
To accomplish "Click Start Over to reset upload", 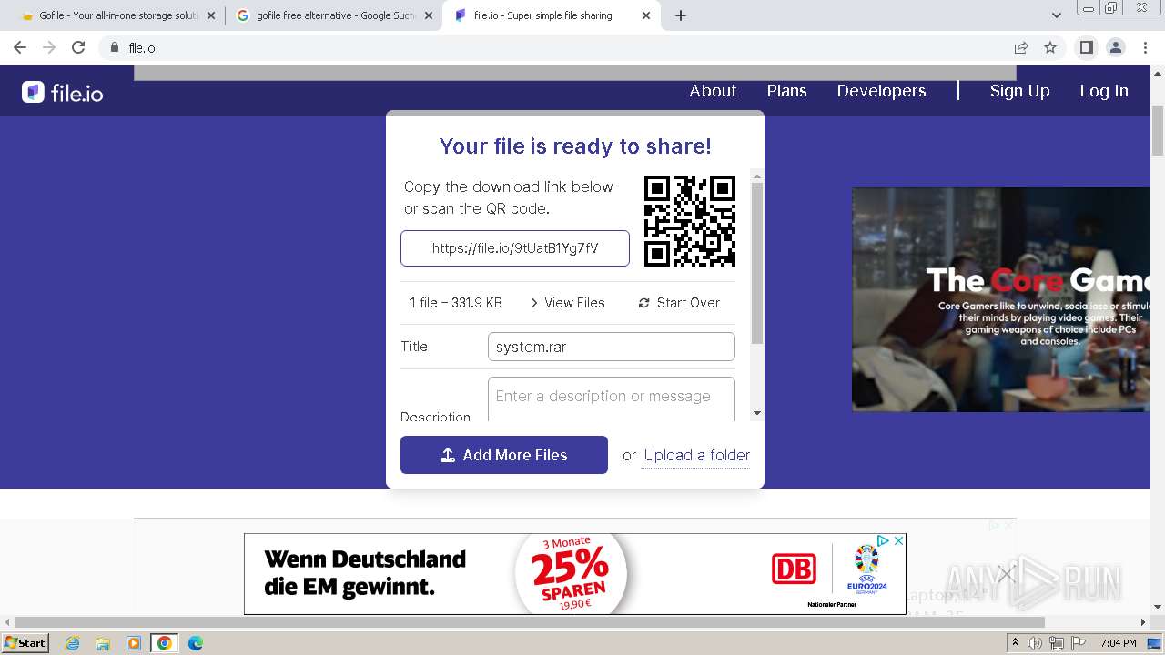I will pos(679,303).
